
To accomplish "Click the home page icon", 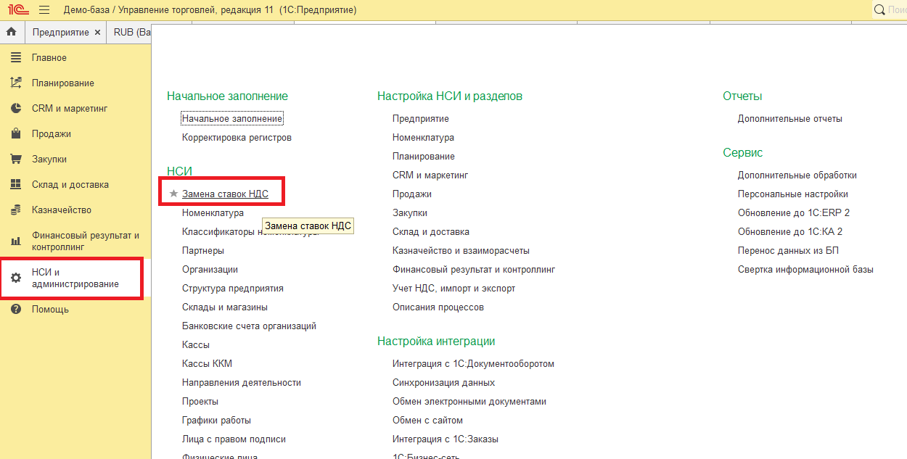I will click(12, 33).
